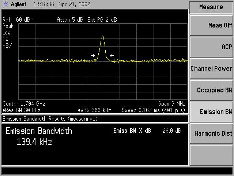The width and height of the screenshot is (234, 176).
Task: Click the Center 1.794 GHz frequency readout
Action: [x=24, y=104]
